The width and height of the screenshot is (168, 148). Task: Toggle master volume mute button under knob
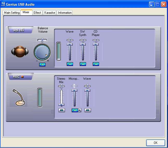click(x=42, y=64)
